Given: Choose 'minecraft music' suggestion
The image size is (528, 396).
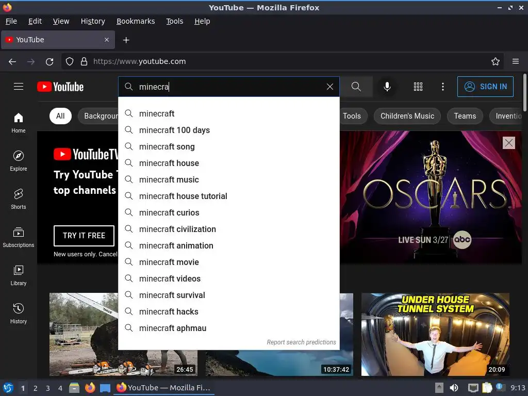Looking at the screenshot, I should tap(229, 179).
